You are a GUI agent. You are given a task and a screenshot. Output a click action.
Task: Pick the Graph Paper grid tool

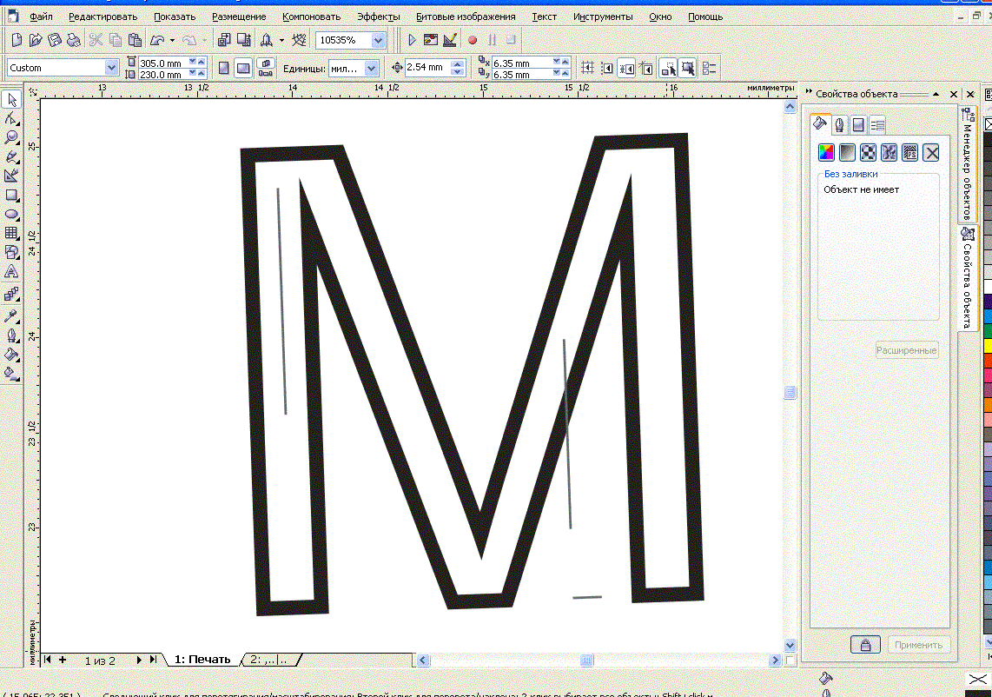click(x=11, y=234)
